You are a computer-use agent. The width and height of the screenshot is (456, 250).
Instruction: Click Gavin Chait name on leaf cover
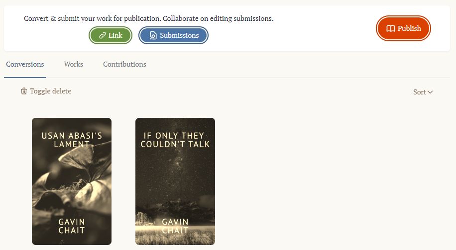tap(72, 226)
